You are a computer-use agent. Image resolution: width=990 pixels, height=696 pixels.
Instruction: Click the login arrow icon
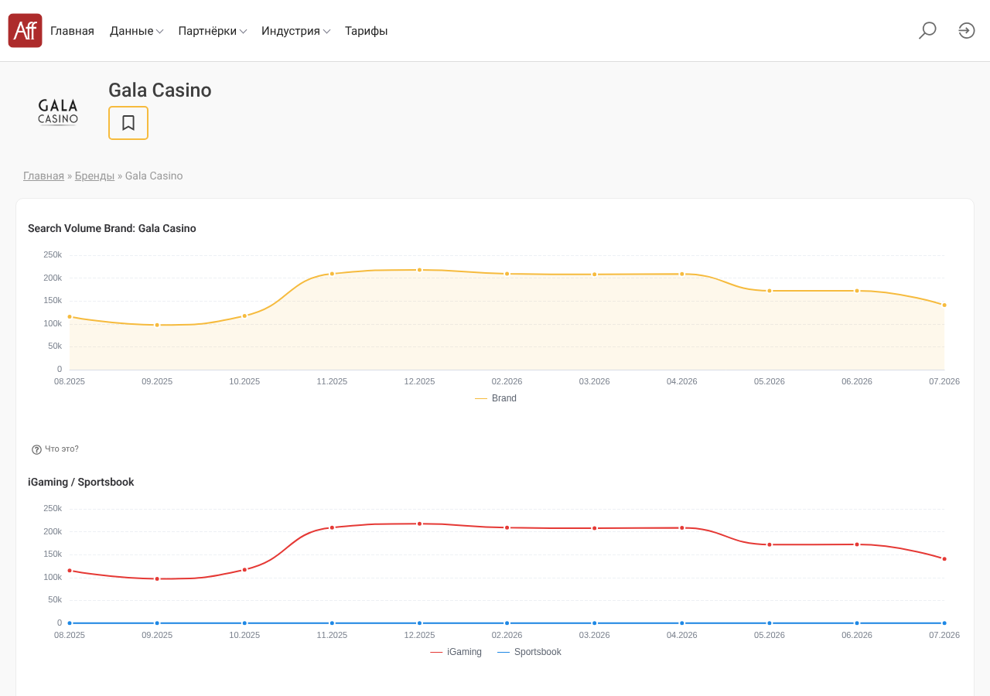(967, 31)
